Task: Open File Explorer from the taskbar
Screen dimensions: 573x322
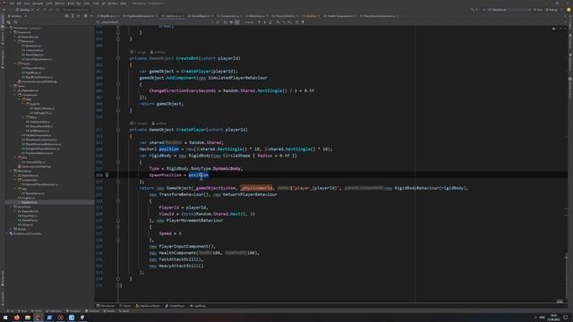Action: 28,318
